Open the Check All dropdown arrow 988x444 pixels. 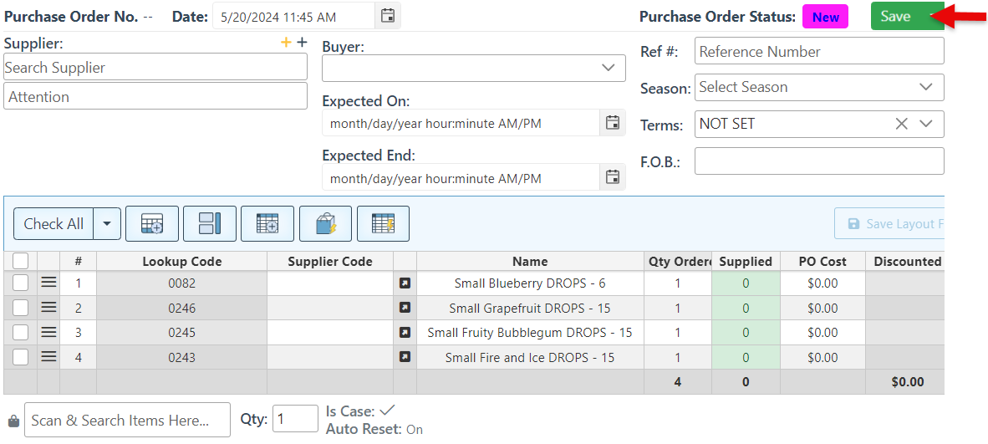[x=107, y=224]
